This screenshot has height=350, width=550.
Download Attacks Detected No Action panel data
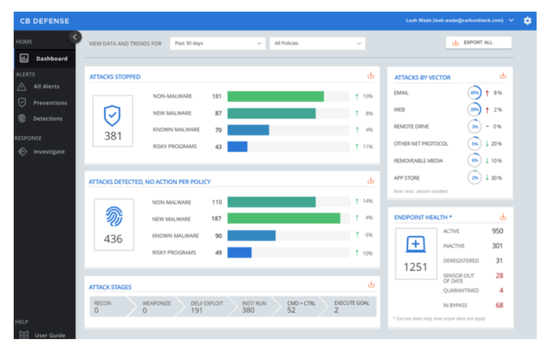pos(371,180)
